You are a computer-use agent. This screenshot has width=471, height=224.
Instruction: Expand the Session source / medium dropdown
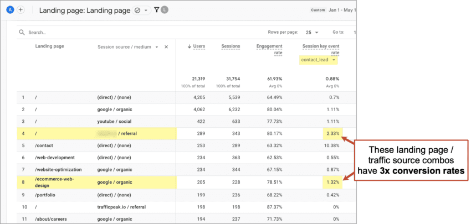click(157, 47)
